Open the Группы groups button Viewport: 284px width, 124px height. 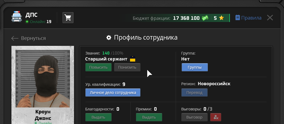point(195,67)
